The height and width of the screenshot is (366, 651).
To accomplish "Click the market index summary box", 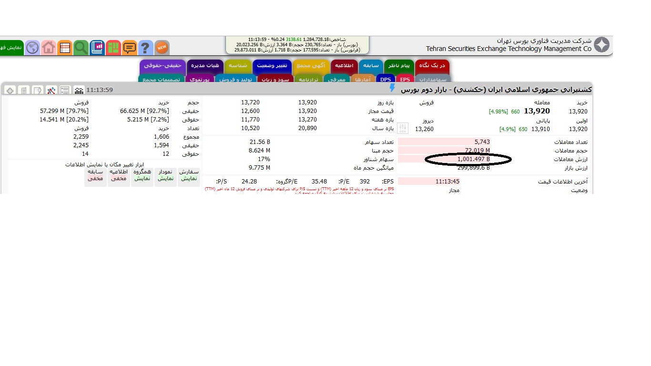I will click(x=297, y=45).
